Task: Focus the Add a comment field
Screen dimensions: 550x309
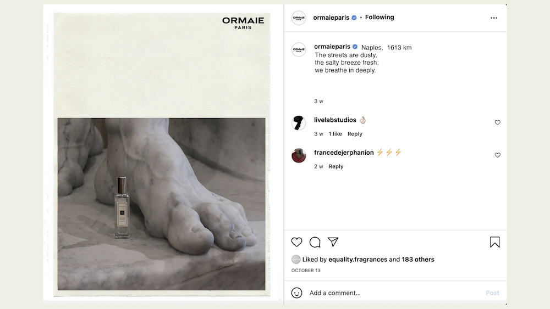Action: (x=393, y=293)
